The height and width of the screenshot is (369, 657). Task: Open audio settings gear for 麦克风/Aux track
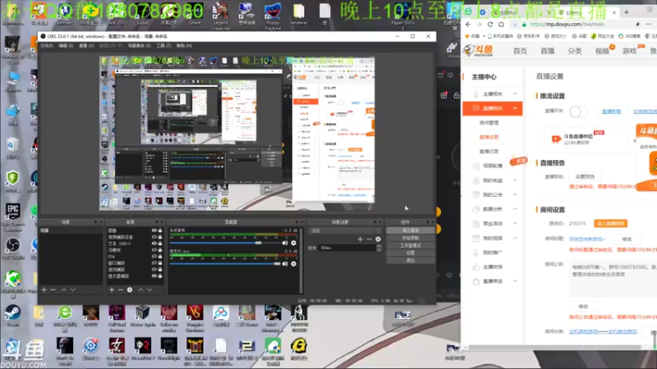294,263
